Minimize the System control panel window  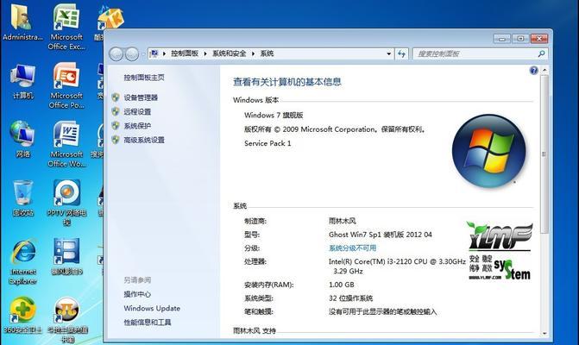(x=502, y=38)
